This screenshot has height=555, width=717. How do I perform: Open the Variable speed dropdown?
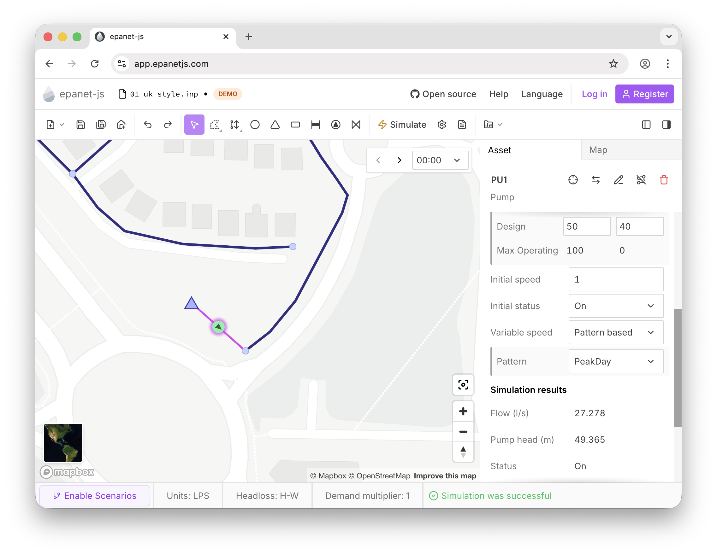(616, 332)
